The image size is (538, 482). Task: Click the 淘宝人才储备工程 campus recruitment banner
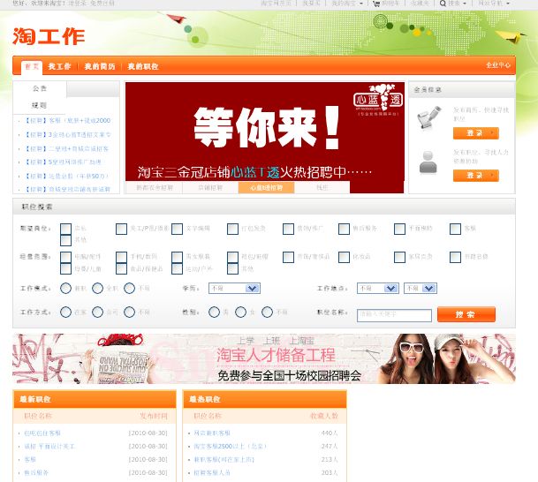[x=264, y=358]
